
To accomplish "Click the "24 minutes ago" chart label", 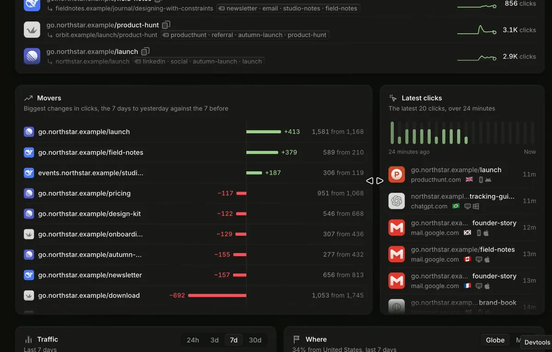I will coord(409,152).
